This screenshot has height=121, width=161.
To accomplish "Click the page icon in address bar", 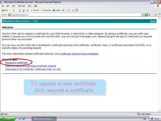I will click(10, 15).
